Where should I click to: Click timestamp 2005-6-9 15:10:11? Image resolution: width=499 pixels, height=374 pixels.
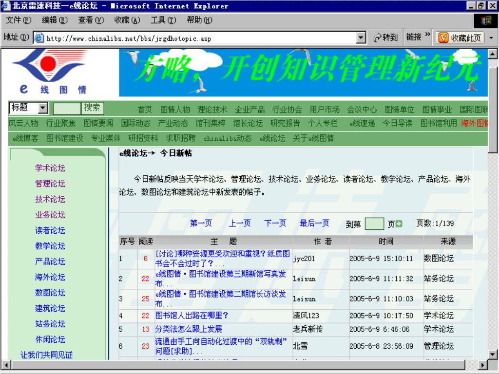coord(381,259)
